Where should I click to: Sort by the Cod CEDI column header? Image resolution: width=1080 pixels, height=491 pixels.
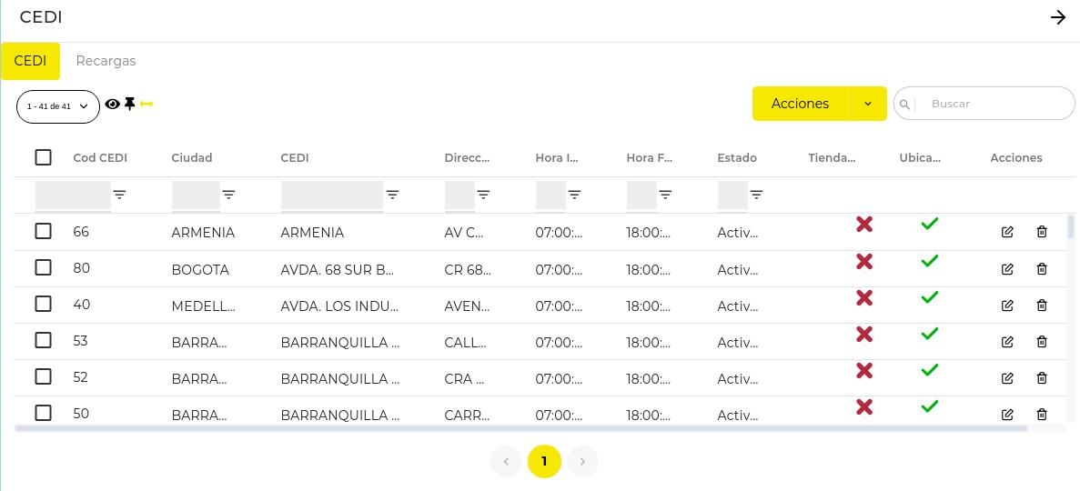click(100, 157)
